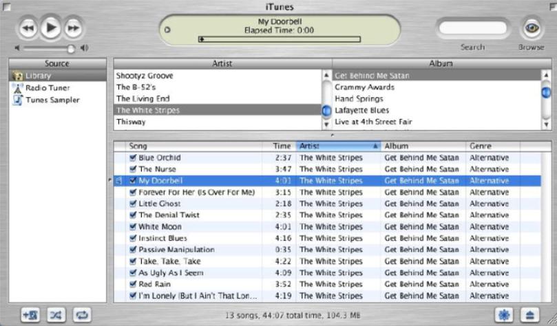Adjust the volume slider knob
This screenshot has height=326, width=557.
(x=71, y=48)
